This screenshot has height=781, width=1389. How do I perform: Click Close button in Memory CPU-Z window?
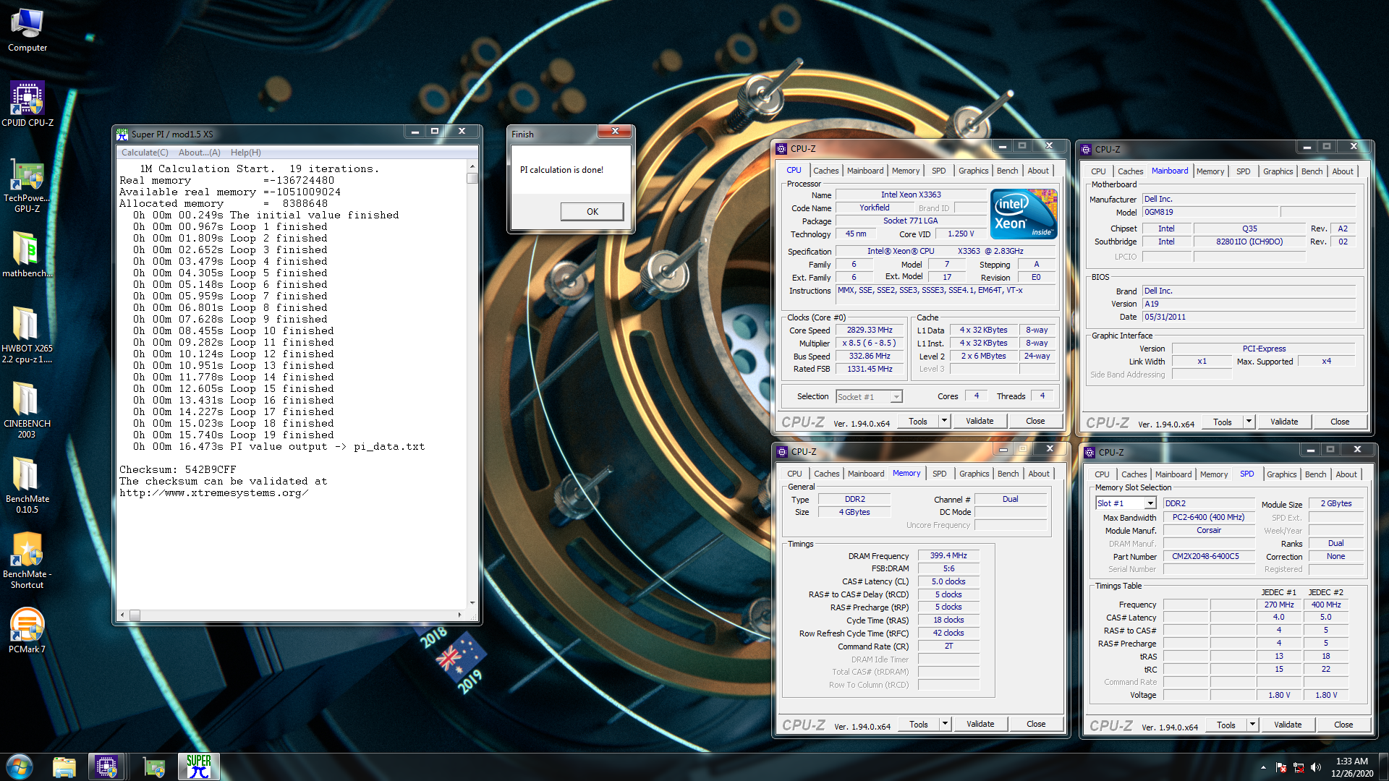(x=1036, y=724)
